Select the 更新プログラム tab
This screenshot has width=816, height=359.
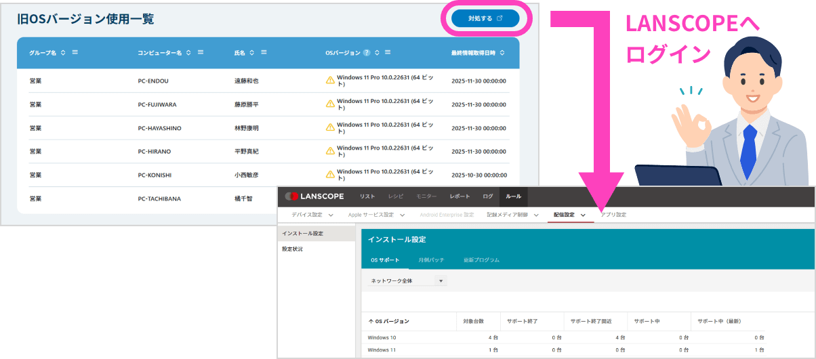pos(481,260)
